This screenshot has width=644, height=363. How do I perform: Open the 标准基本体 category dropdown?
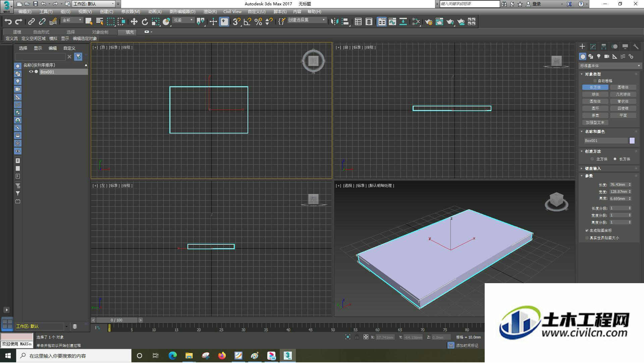610,66
